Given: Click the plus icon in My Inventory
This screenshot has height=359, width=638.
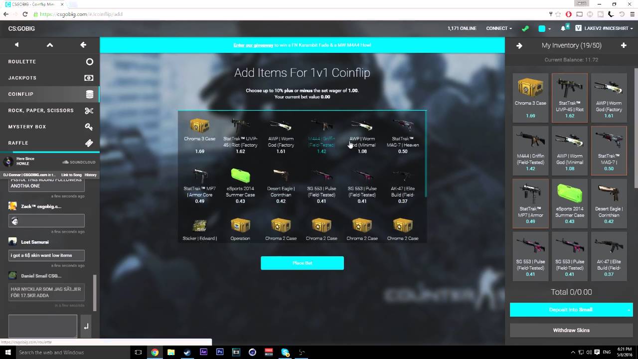Looking at the screenshot, I should [624, 45].
